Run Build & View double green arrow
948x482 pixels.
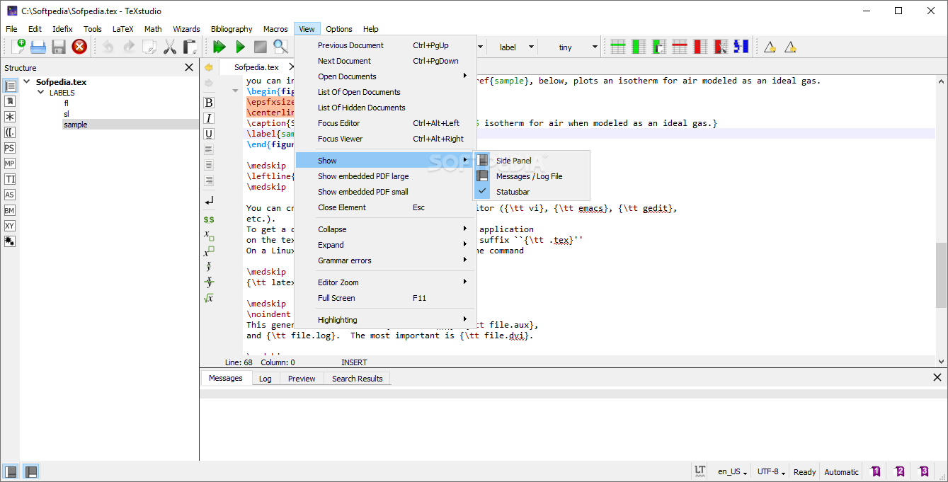tap(219, 47)
